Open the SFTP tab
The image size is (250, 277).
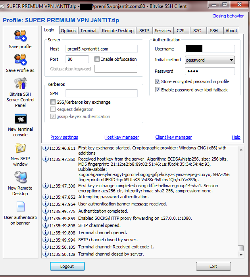(x=144, y=31)
